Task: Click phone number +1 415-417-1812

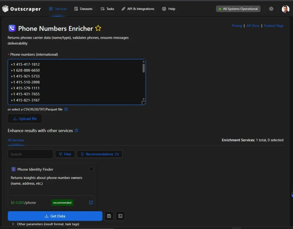Action: [25, 64]
